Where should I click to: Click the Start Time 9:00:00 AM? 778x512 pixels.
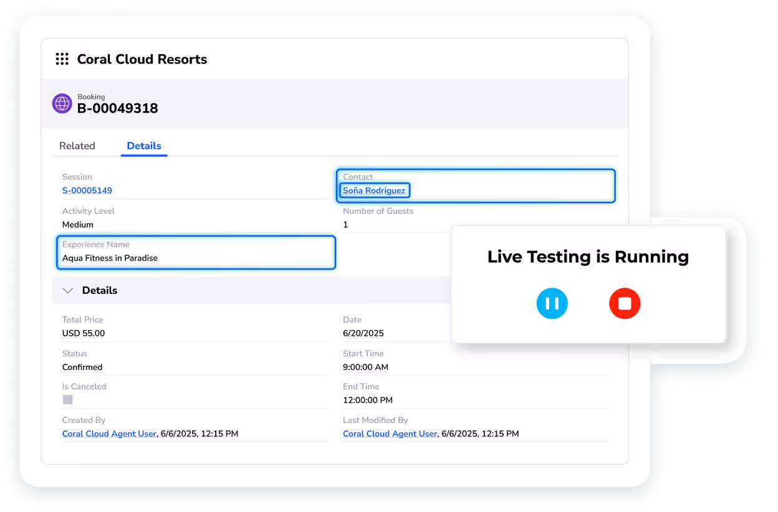click(x=365, y=367)
